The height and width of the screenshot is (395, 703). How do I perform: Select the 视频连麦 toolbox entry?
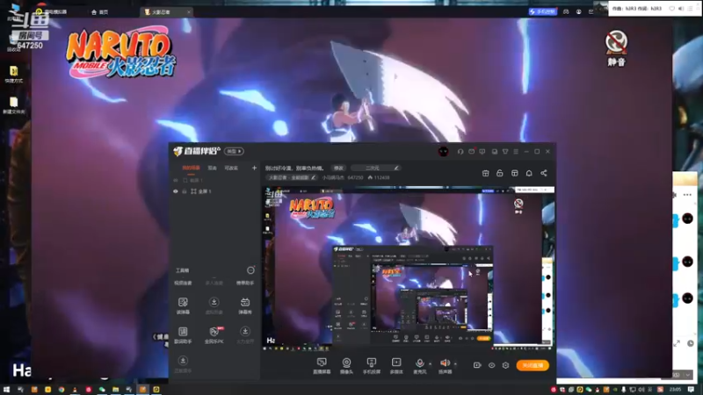[x=183, y=283]
